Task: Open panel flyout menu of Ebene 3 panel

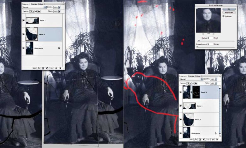Action: tap(220, 77)
